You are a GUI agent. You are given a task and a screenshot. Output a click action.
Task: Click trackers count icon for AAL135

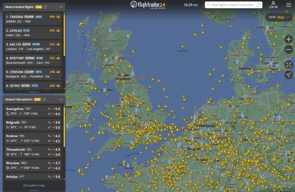(58, 44)
